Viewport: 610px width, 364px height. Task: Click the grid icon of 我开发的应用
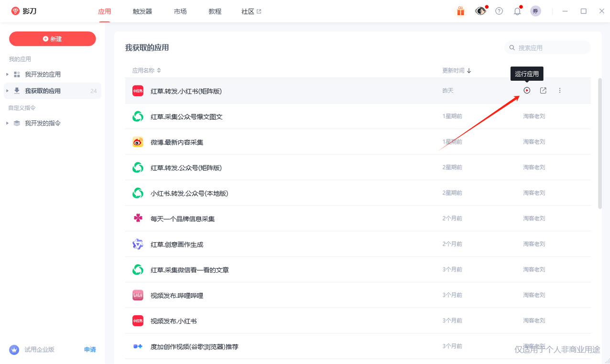[x=17, y=75]
